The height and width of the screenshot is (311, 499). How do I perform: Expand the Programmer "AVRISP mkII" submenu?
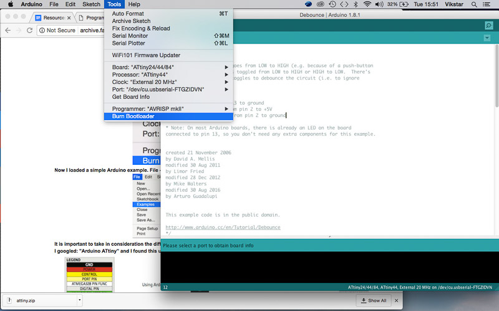[x=168, y=109]
